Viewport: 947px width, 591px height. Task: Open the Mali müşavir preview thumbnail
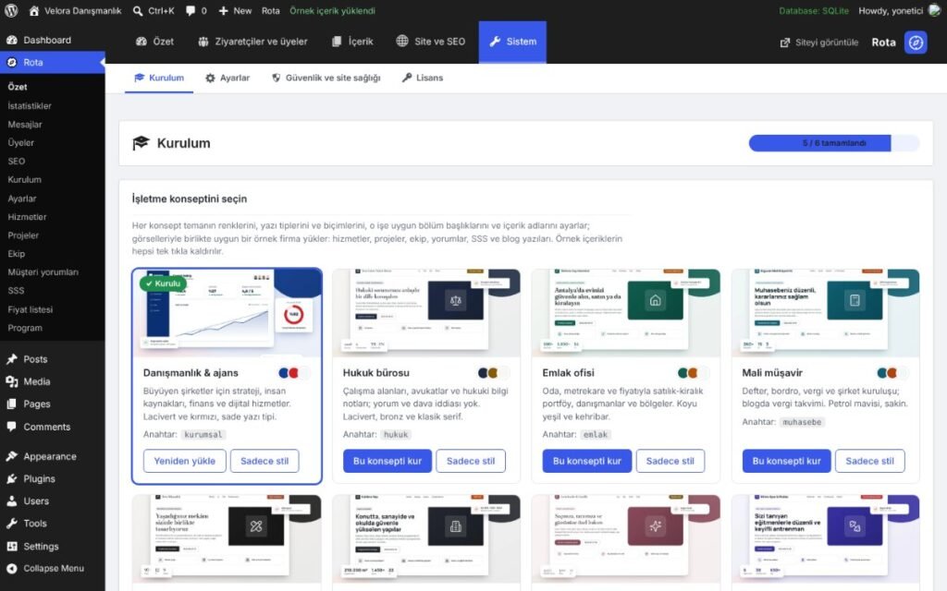(825, 313)
